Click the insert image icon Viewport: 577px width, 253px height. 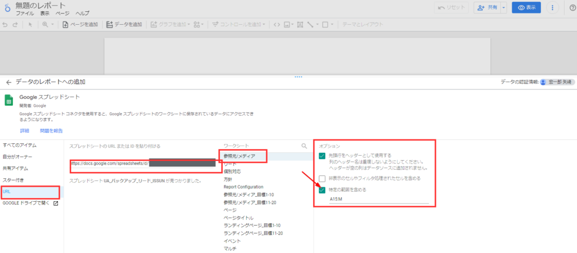click(x=287, y=25)
